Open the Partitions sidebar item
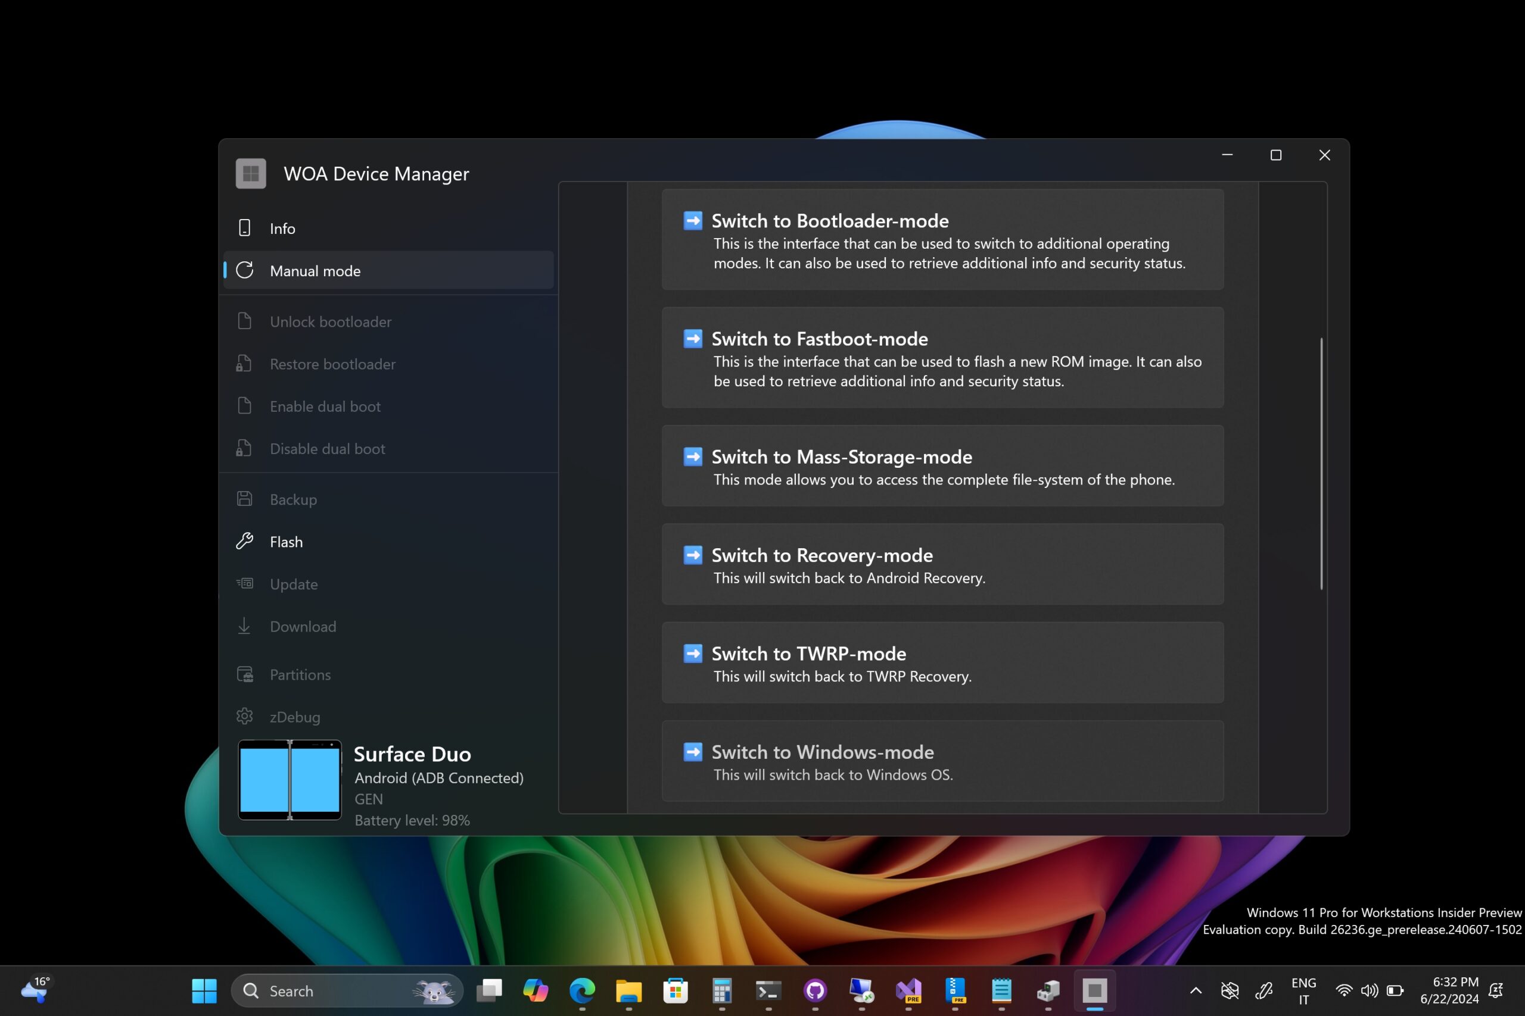This screenshot has height=1016, width=1525. pos(388,674)
